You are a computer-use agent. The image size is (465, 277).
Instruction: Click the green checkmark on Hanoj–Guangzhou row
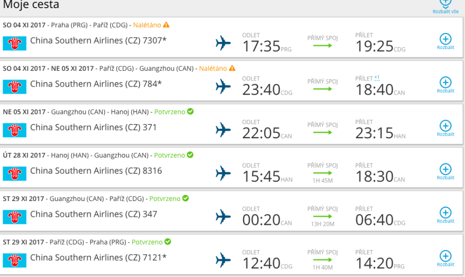[x=190, y=155]
